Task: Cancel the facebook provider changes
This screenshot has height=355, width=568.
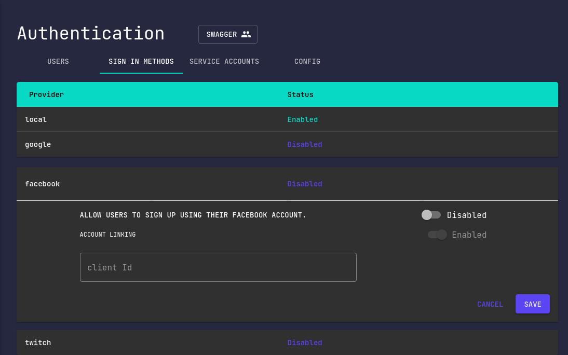Action: (490, 304)
